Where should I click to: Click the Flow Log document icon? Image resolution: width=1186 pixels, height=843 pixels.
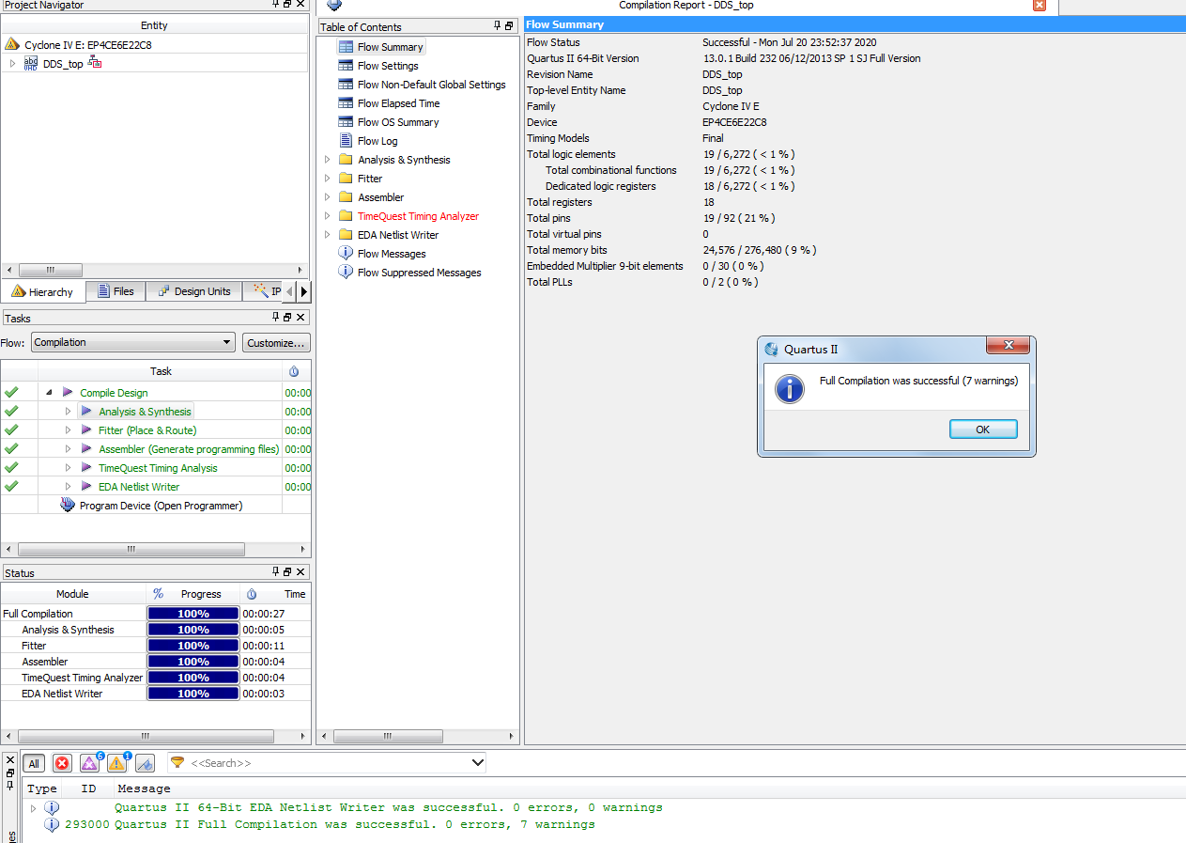click(346, 141)
